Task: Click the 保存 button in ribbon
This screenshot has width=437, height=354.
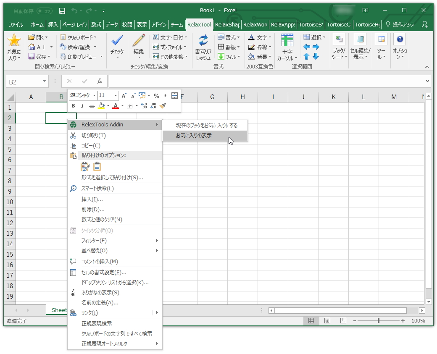Action: pos(39,57)
